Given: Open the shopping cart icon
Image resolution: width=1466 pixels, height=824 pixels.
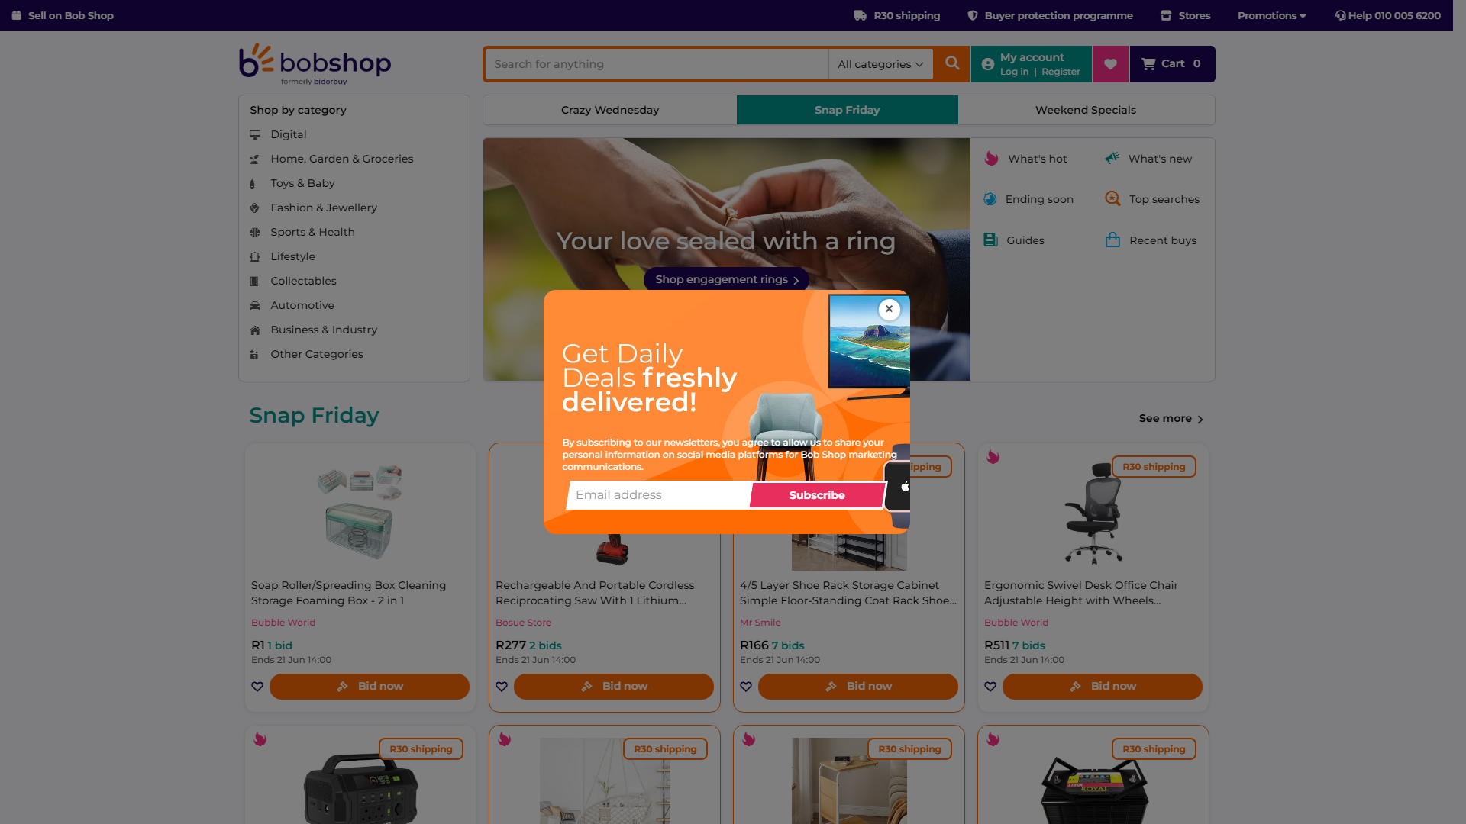Looking at the screenshot, I should 1148,64.
